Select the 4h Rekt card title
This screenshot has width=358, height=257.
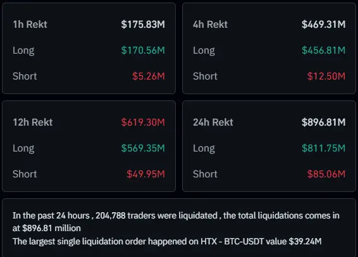[210, 25]
